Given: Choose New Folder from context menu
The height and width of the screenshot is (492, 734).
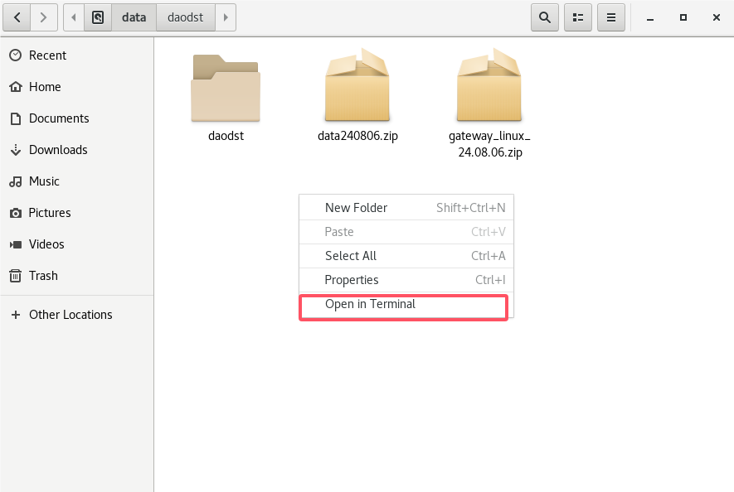Looking at the screenshot, I should [406, 208].
